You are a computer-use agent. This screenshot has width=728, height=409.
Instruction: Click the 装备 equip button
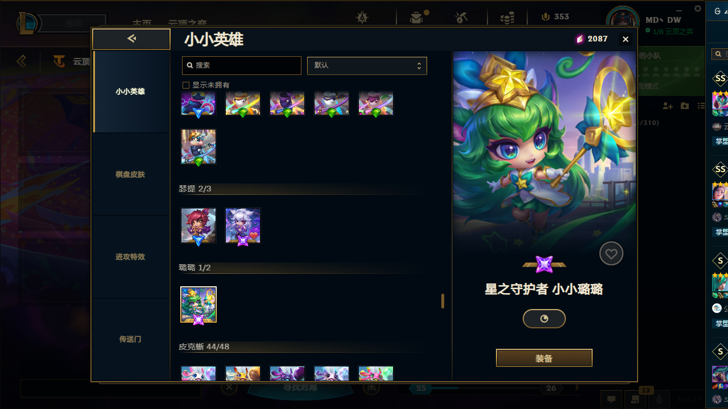coord(544,358)
